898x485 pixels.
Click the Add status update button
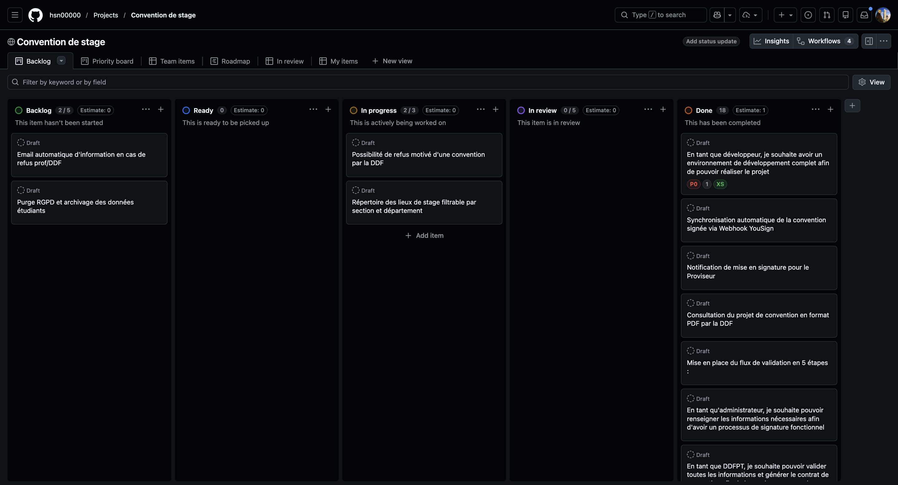click(x=711, y=41)
